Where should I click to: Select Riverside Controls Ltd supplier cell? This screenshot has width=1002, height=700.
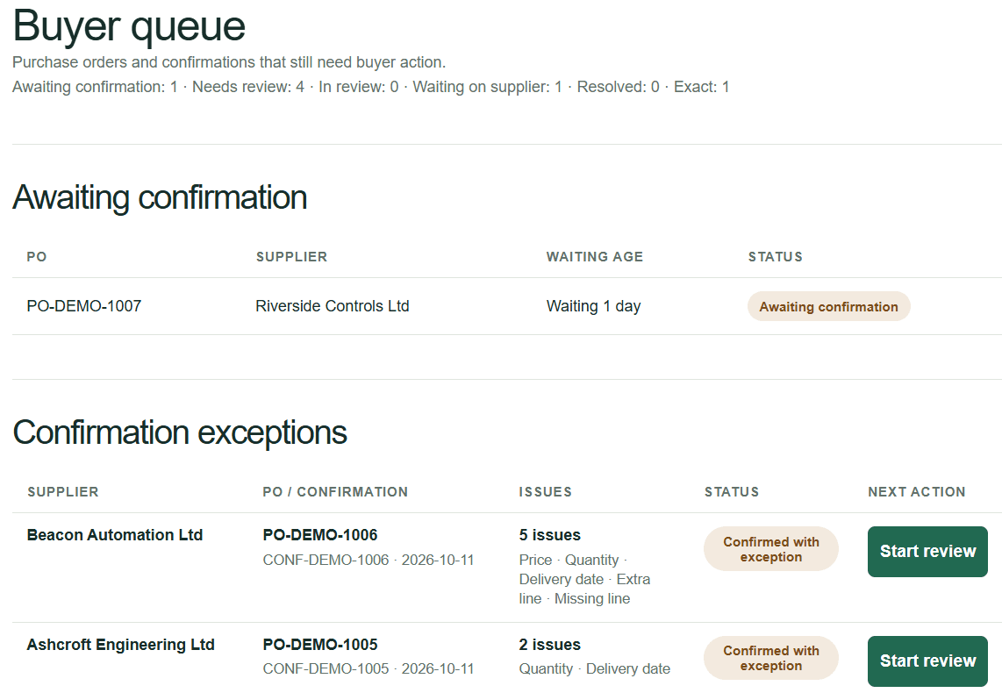click(x=333, y=306)
